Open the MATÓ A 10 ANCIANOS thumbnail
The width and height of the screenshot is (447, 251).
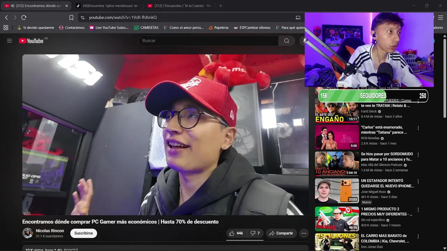click(337, 164)
